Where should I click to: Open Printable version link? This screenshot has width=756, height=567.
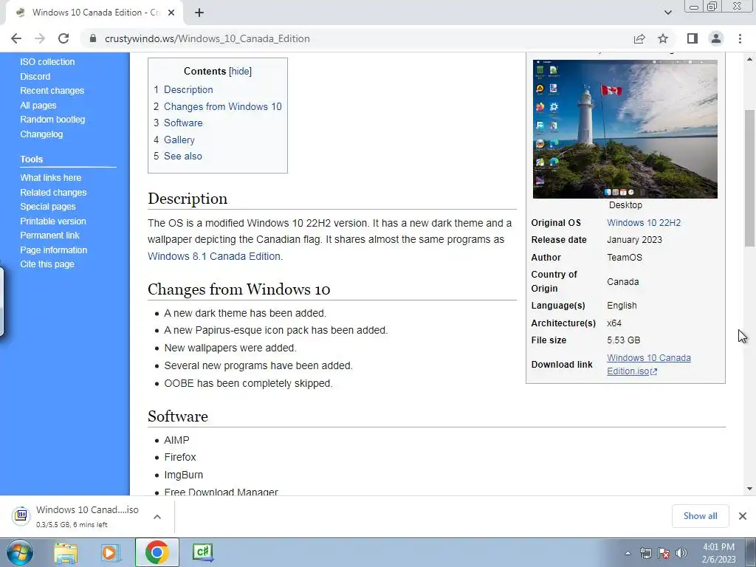[53, 221]
